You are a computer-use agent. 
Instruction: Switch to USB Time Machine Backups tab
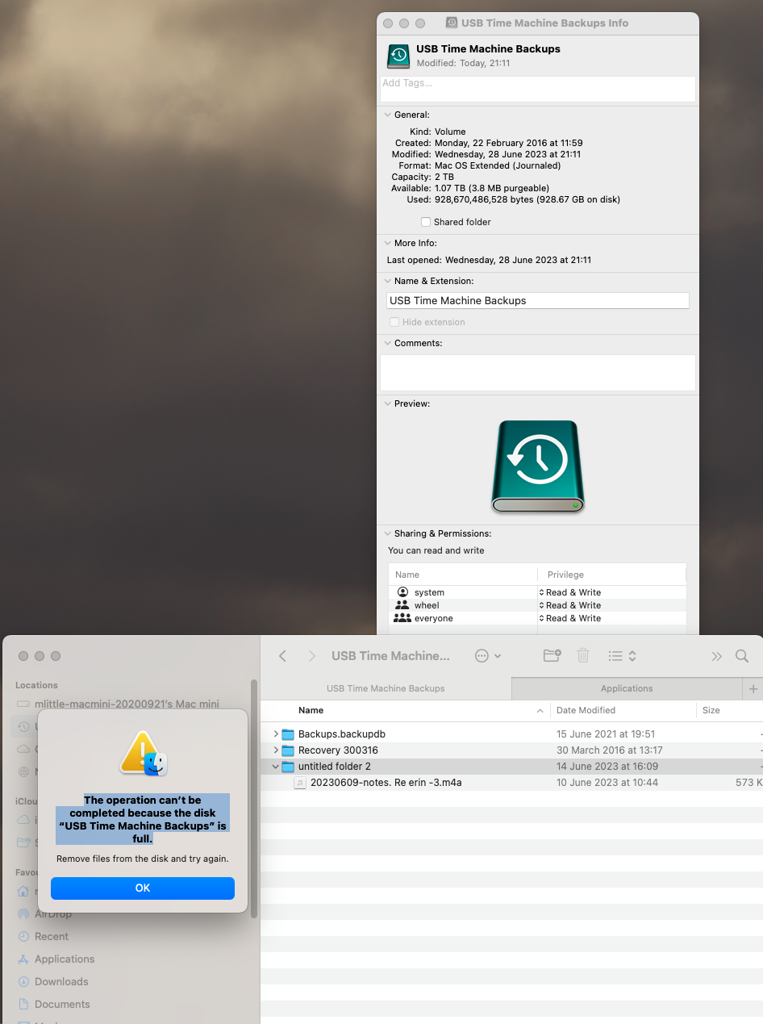[386, 688]
